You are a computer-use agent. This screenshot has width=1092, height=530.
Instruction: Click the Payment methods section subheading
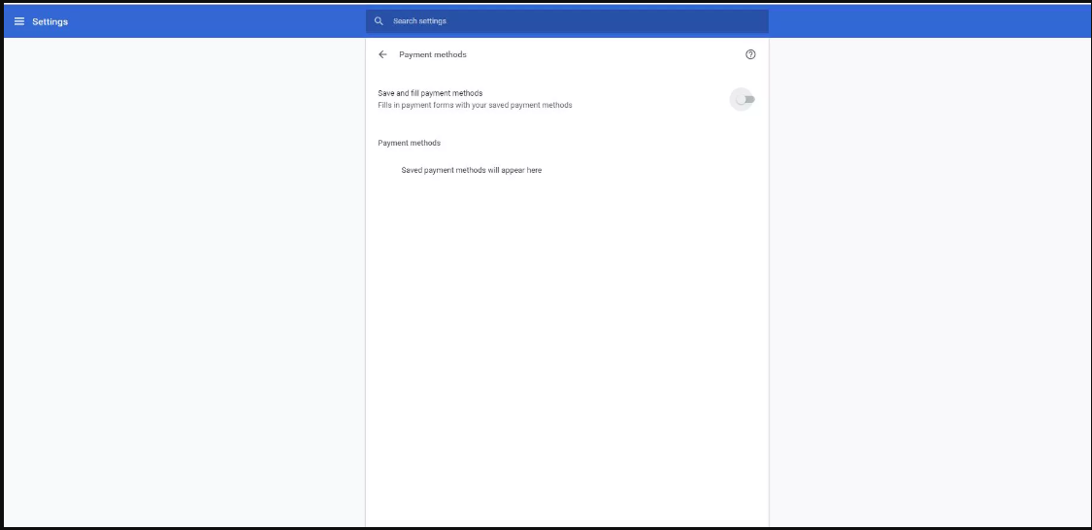tap(409, 143)
